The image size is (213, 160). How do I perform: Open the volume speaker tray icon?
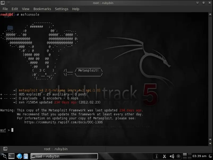click(x=172, y=157)
